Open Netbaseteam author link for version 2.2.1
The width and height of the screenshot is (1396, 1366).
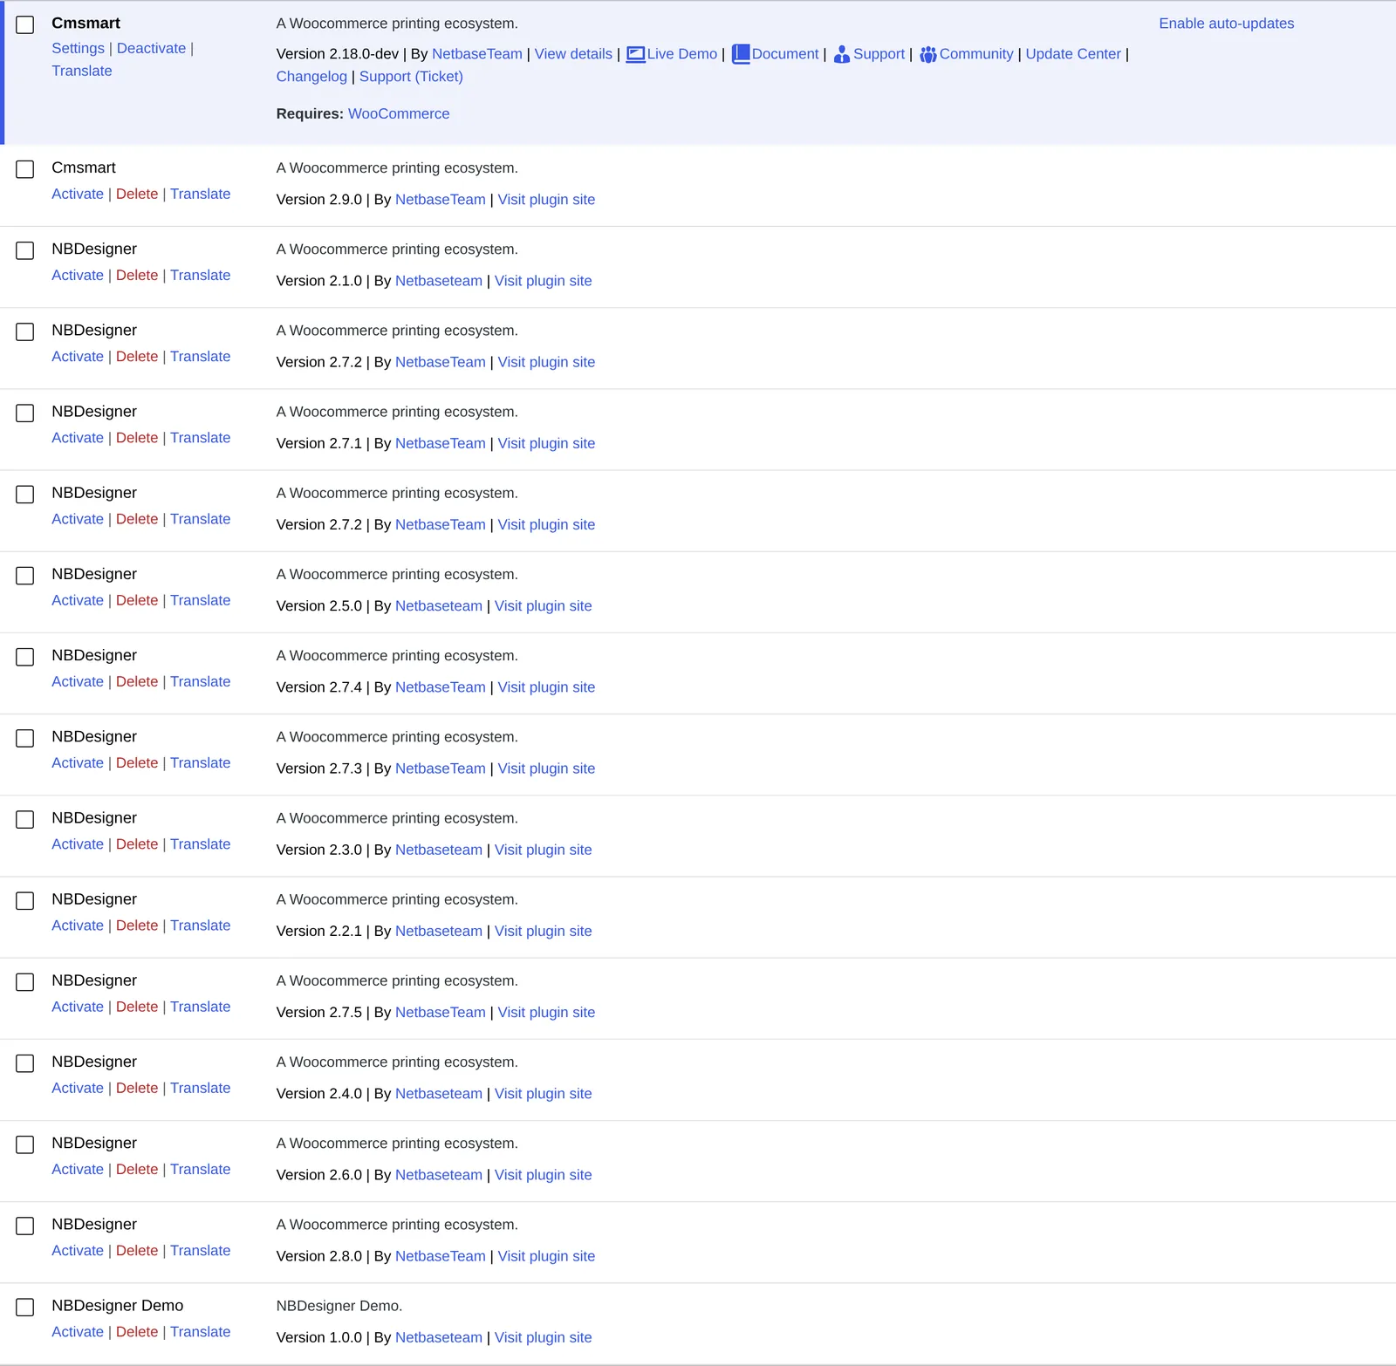point(438,931)
